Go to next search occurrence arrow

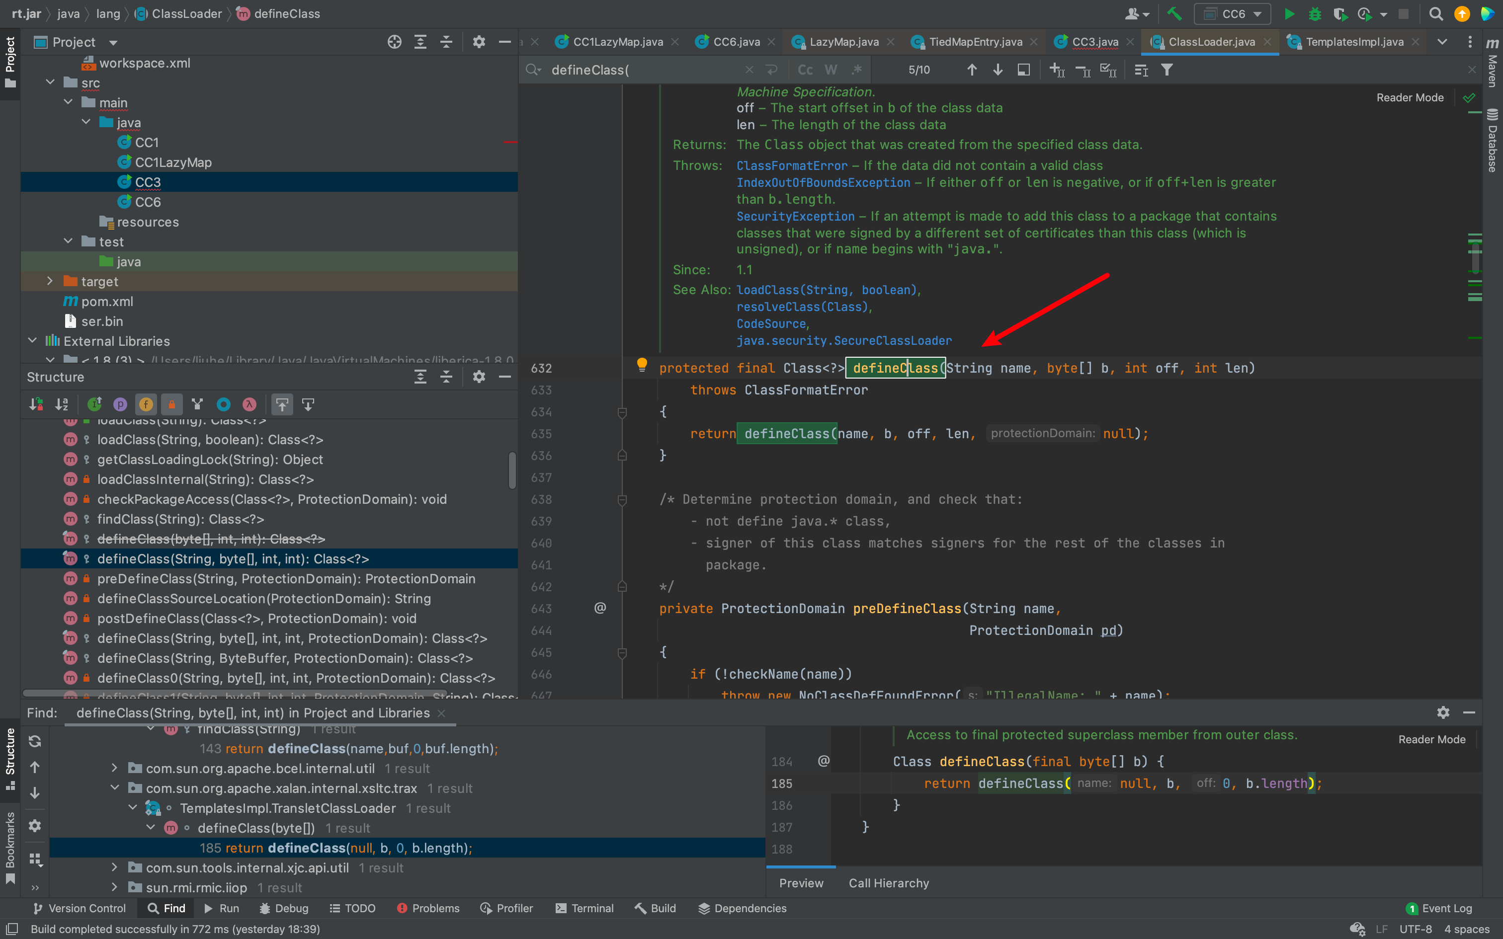point(998,70)
